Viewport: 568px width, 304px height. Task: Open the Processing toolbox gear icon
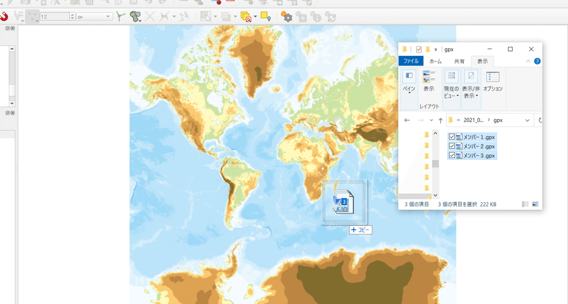(287, 17)
